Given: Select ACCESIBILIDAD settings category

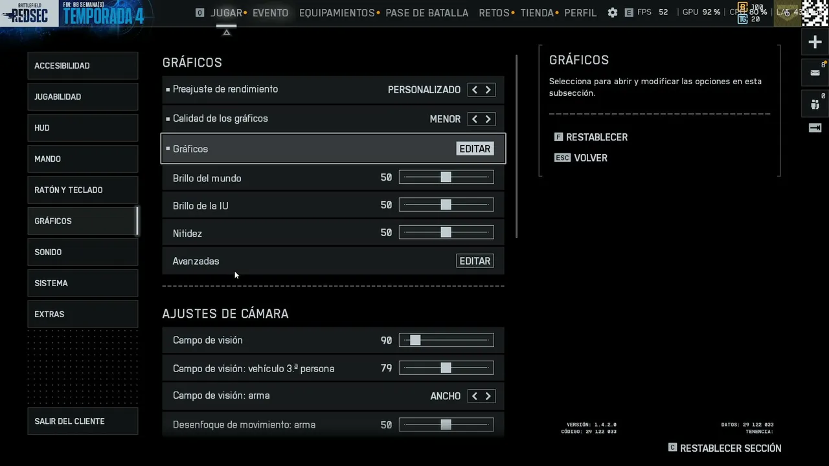Looking at the screenshot, I should pyautogui.click(x=83, y=66).
